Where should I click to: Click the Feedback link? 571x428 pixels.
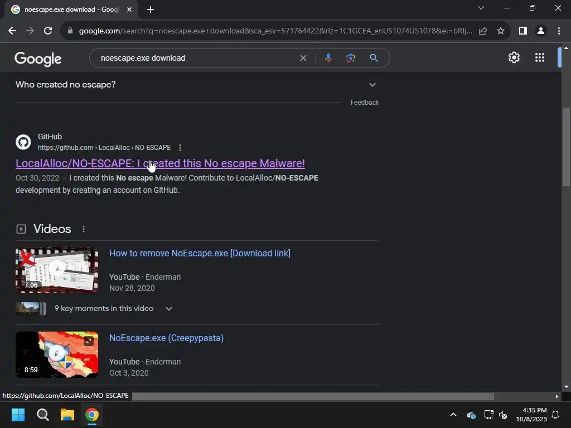[x=365, y=103]
